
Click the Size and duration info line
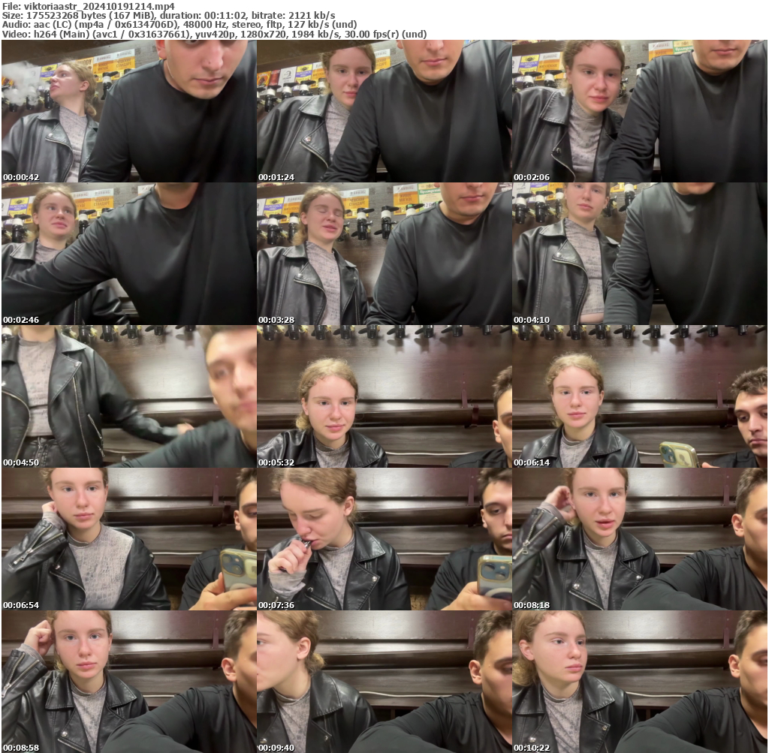pyautogui.click(x=169, y=15)
